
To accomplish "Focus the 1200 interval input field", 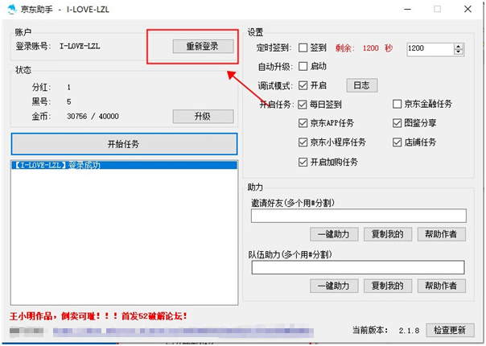I will pos(430,49).
